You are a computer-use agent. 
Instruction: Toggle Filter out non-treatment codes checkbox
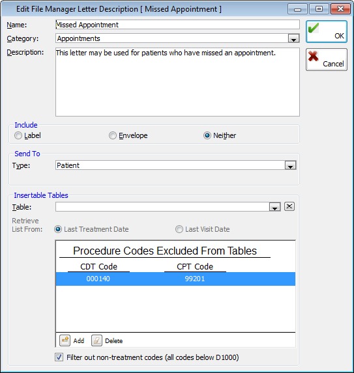point(59,357)
